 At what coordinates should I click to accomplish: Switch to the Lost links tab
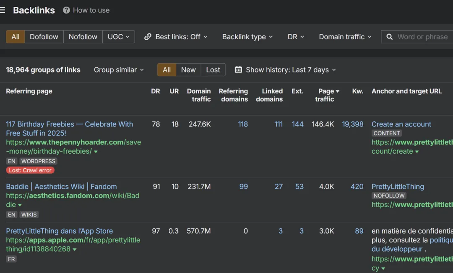(x=213, y=70)
